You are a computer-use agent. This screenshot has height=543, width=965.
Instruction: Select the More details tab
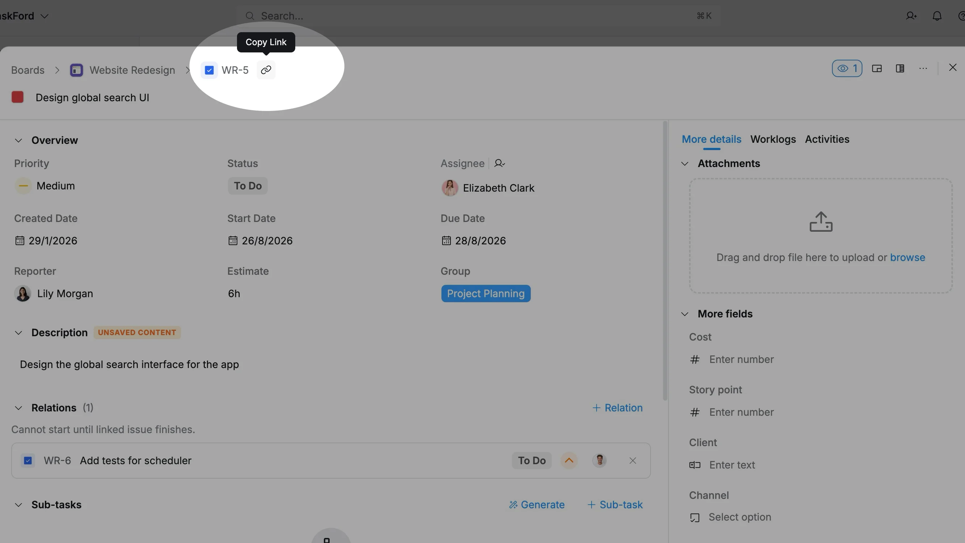point(711,139)
